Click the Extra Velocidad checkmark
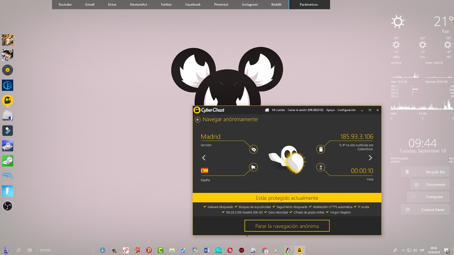454x255 pixels. pos(266,212)
